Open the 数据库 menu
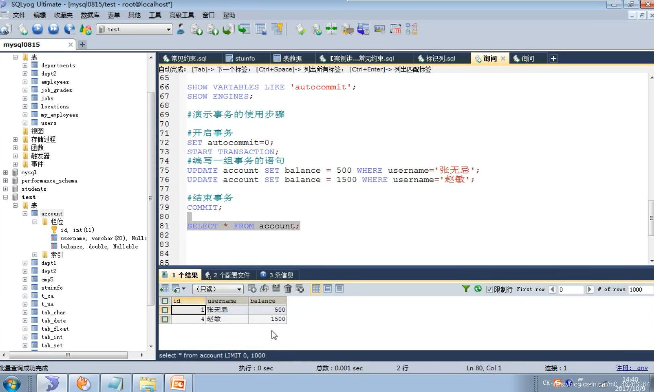654x392 pixels. pos(90,15)
